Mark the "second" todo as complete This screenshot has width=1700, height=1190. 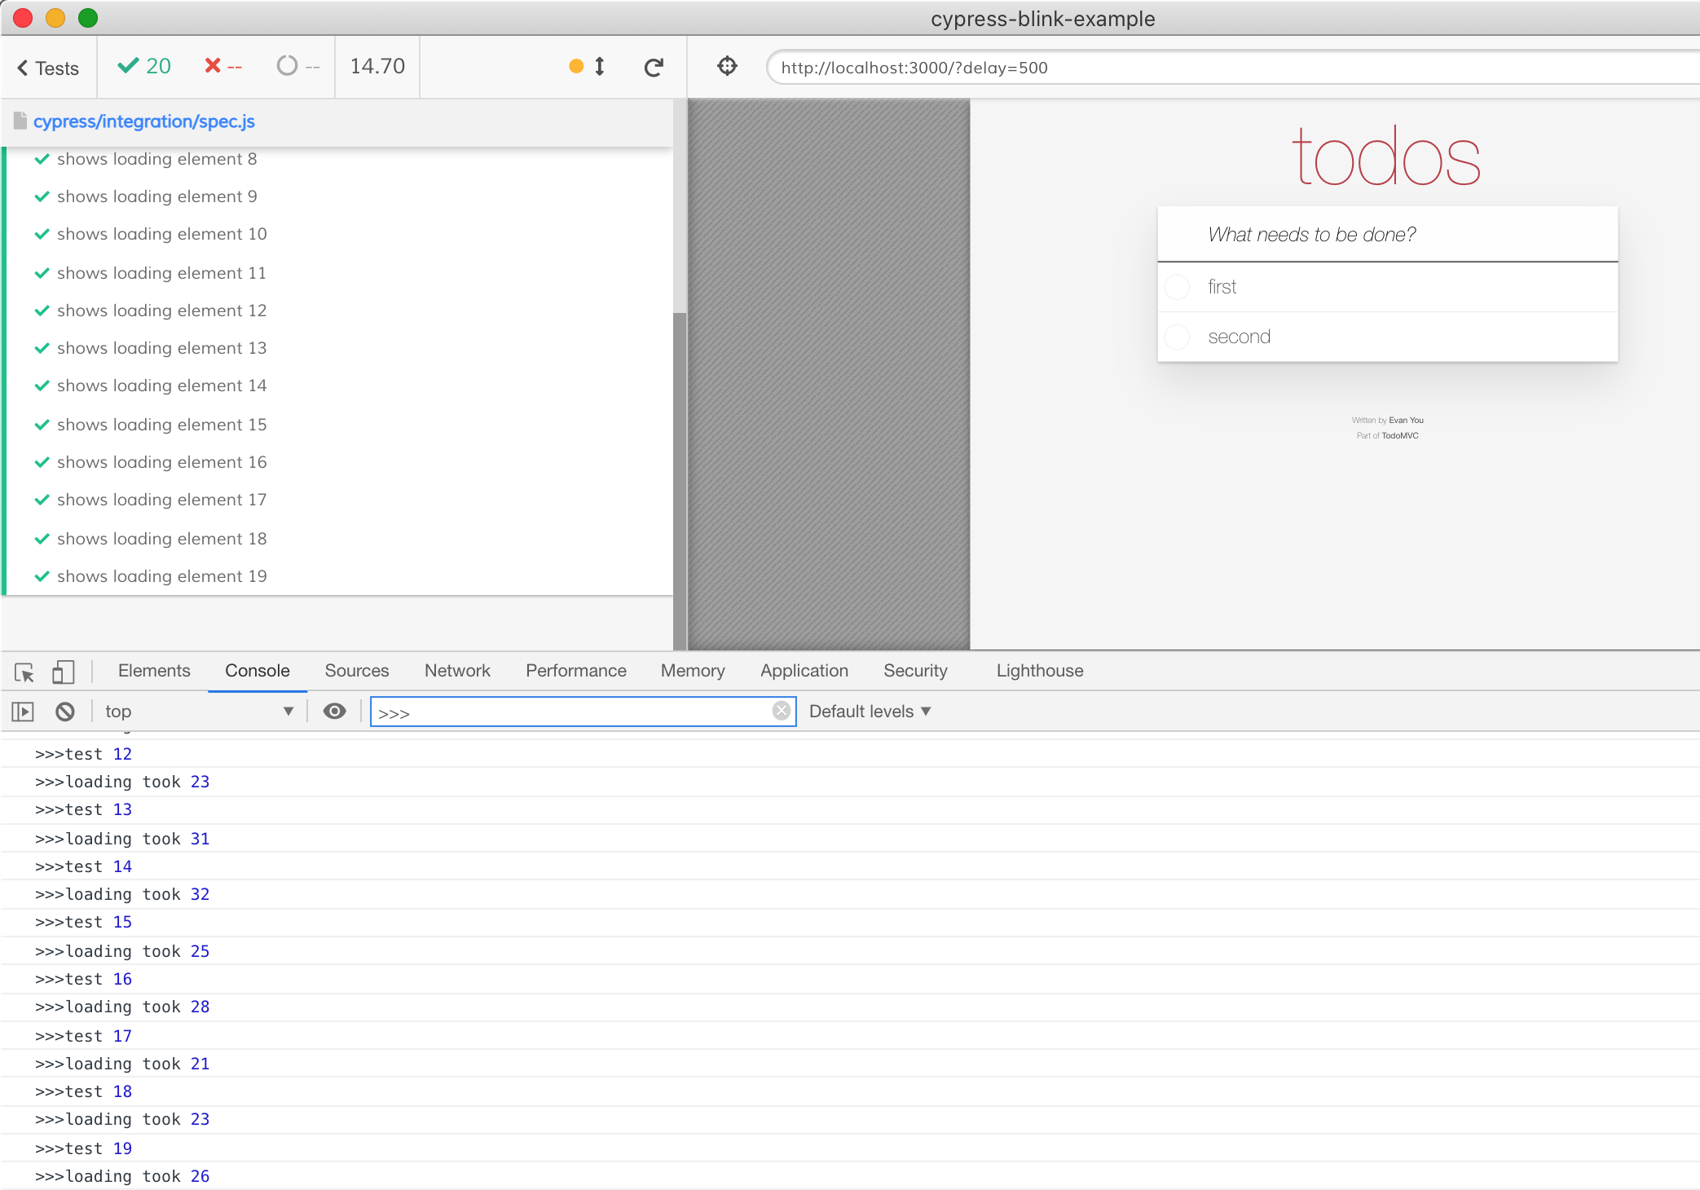click(x=1178, y=337)
